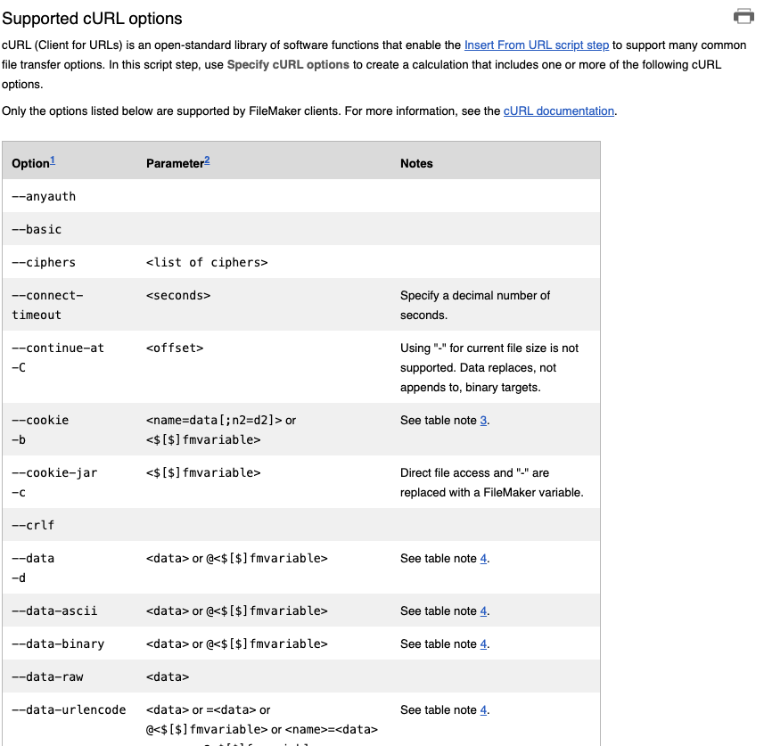Open footnote 1 beside the Option header
This screenshot has width=764, height=746.
tap(53, 160)
